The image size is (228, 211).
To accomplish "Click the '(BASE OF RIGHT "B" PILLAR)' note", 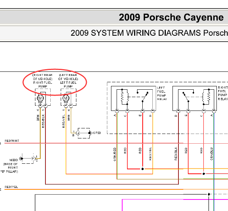I will pyautogui.click(x=10, y=168).
